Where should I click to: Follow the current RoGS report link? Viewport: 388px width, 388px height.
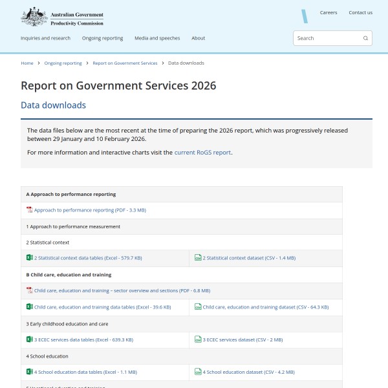coord(202,153)
